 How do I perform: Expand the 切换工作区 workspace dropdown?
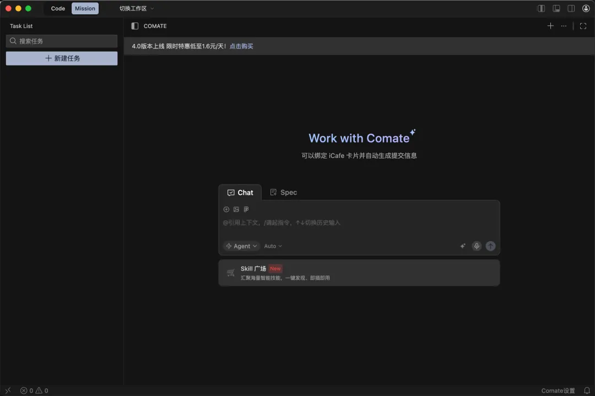137,8
